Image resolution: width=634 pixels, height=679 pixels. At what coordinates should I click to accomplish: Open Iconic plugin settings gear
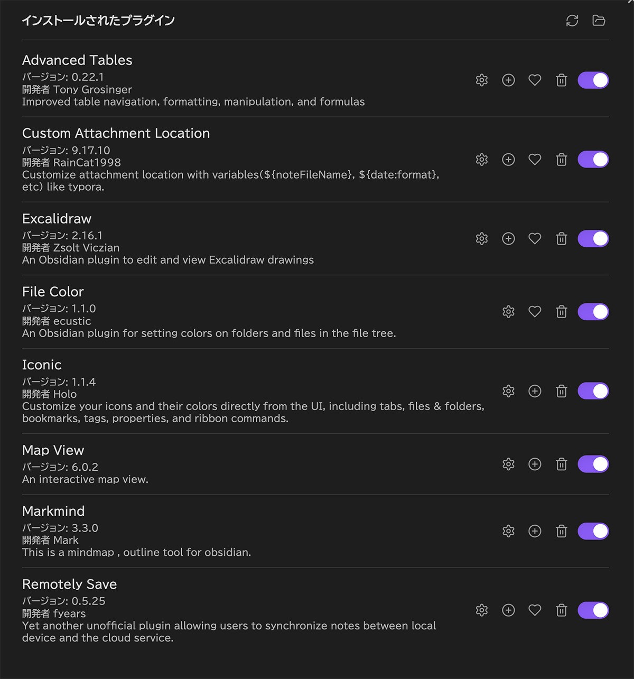click(508, 391)
